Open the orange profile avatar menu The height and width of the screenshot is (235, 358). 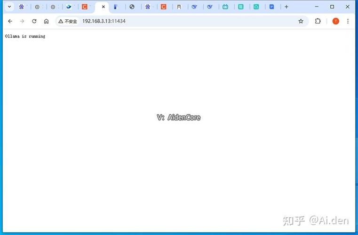click(x=335, y=21)
